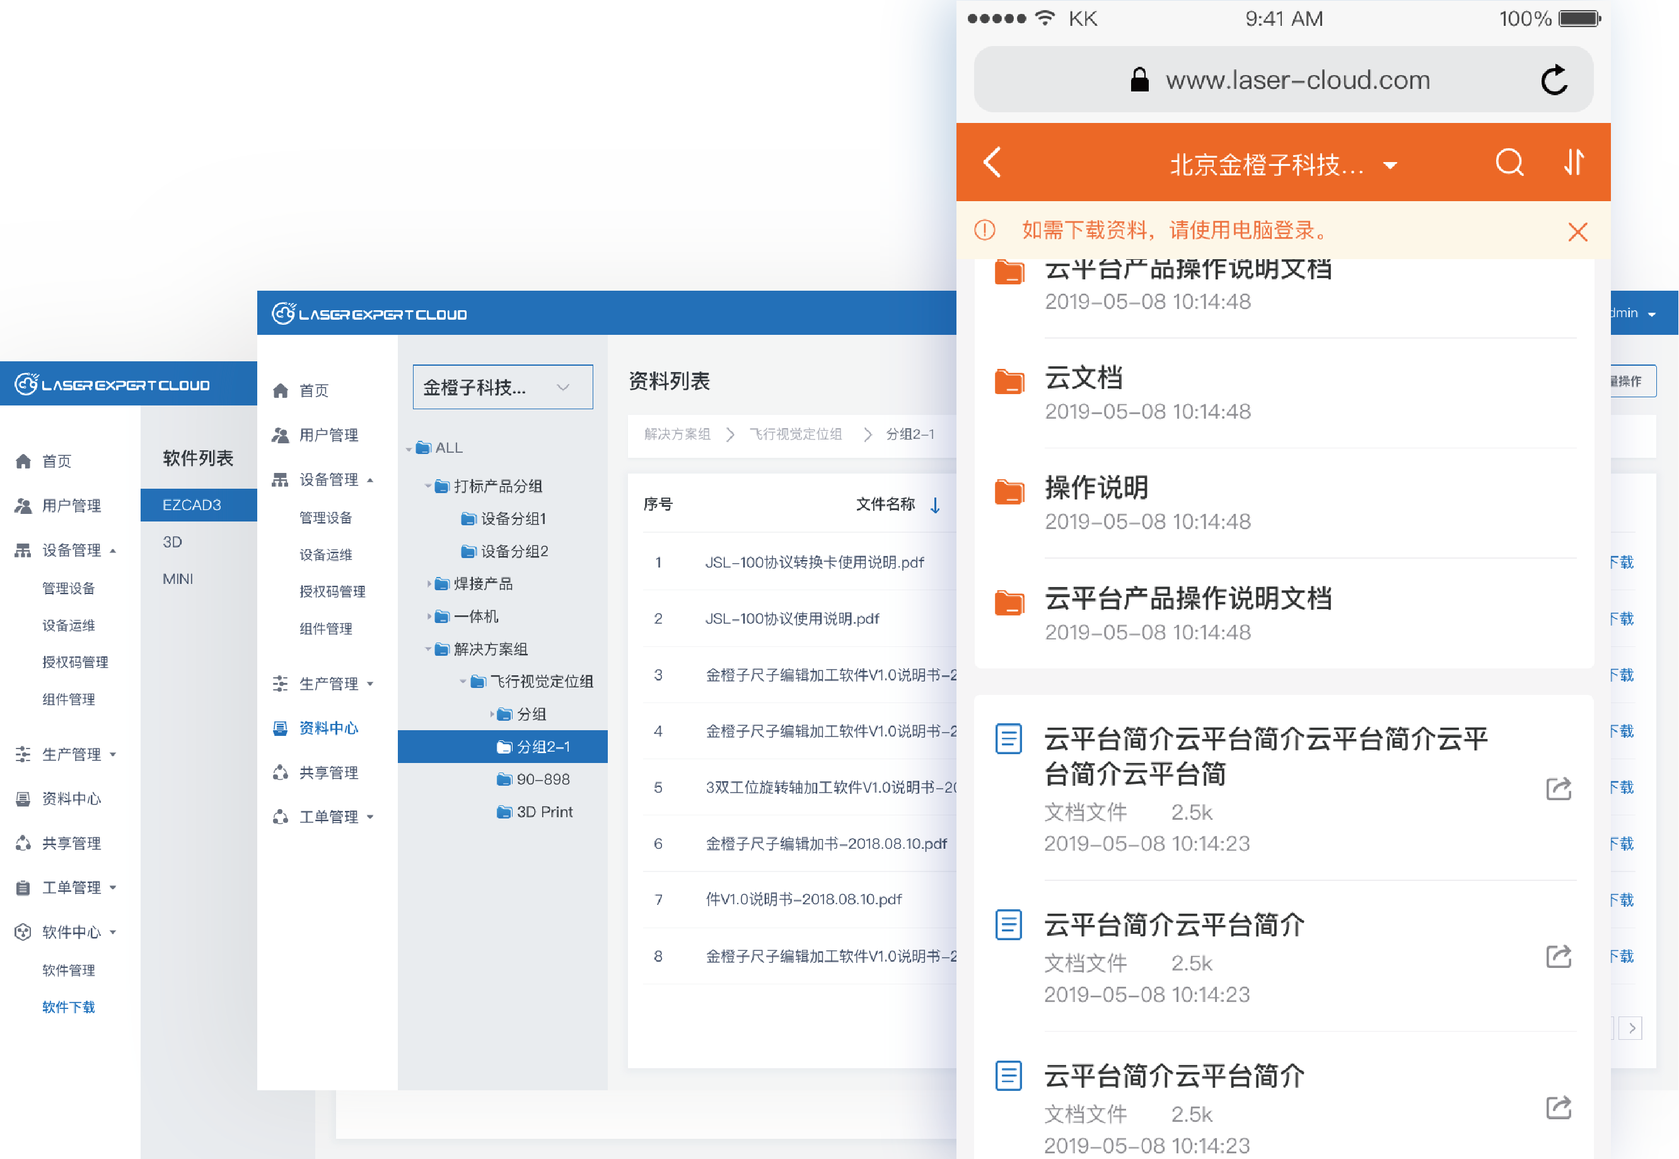Select 资料中心 in the middle sidebar
The image size is (1679, 1159).
(328, 728)
